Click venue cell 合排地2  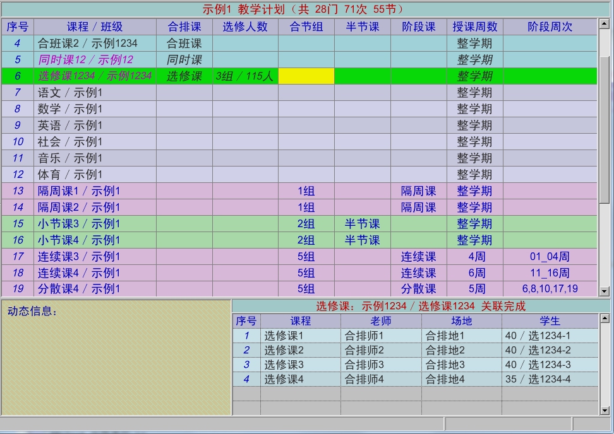[462, 350]
